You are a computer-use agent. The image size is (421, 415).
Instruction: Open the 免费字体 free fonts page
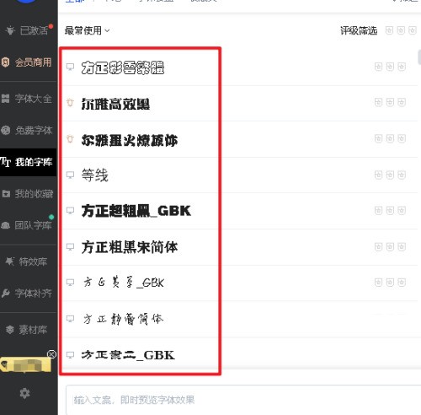pos(28,130)
